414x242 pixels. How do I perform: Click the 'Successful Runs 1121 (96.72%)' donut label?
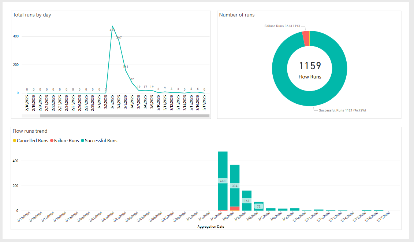(343, 110)
